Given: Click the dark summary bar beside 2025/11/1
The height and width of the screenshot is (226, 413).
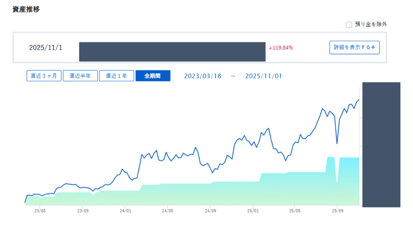Looking at the screenshot, I should tap(172, 52).
